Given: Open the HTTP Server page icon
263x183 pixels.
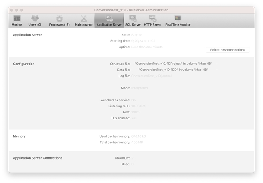Looking at the screenshot, I should (153, 19).
